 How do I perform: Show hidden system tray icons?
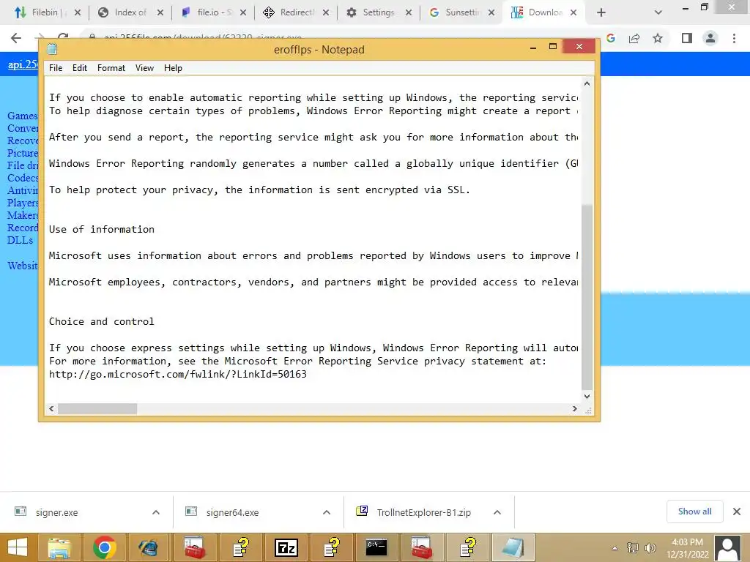click(615, 548)
